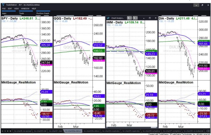Click DIA RealMotion value -21.50
This screenshot has width=211, height=135.
[204, 113]
